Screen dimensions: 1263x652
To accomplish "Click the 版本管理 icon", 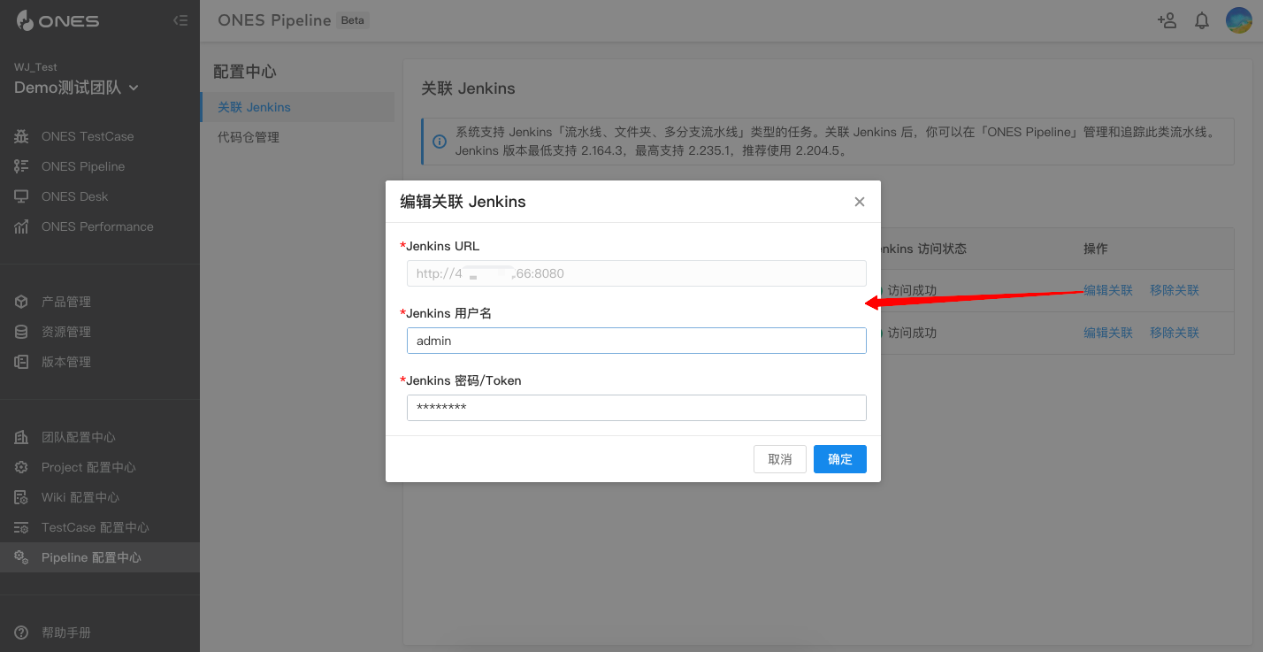I will 21,362.
